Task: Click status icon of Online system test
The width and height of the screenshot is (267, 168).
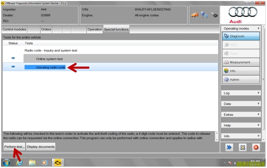Action: (13, 58)
